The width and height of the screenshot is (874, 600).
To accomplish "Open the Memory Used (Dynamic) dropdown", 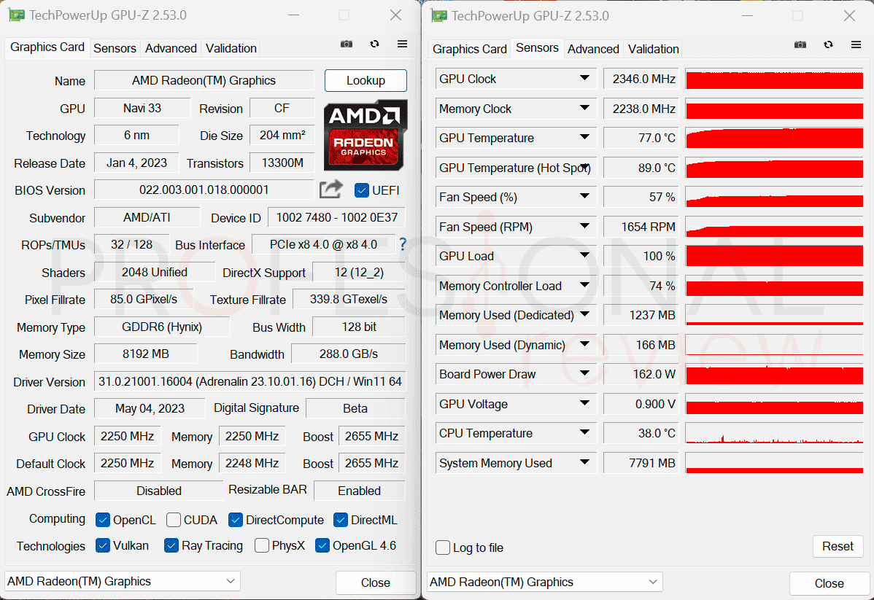I will tap(584, 344).
